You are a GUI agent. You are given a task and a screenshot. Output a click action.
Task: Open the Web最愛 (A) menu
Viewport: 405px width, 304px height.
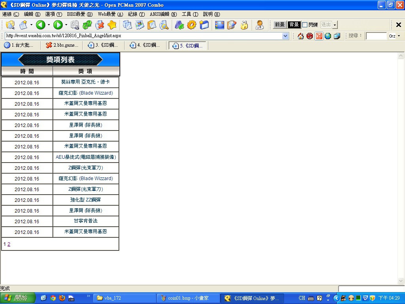[111, 14]
